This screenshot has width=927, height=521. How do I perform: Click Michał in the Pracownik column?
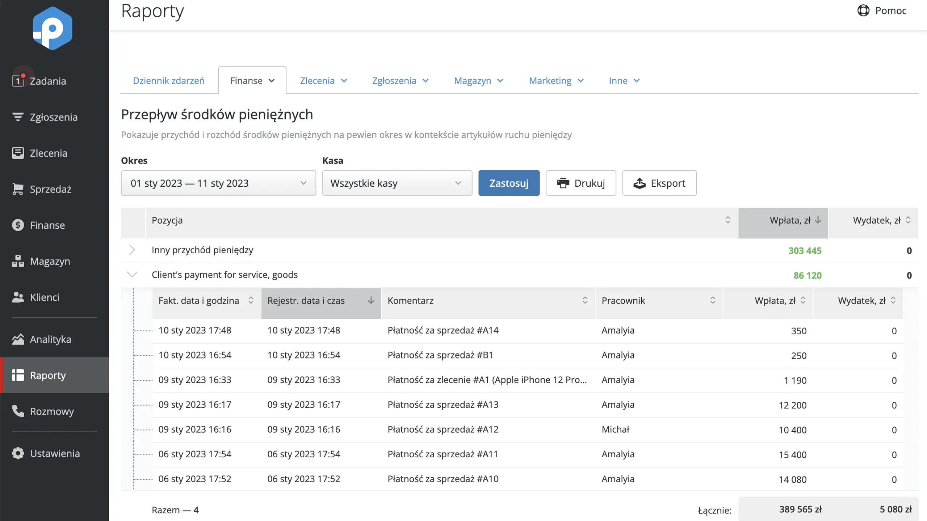coord(615,429)
